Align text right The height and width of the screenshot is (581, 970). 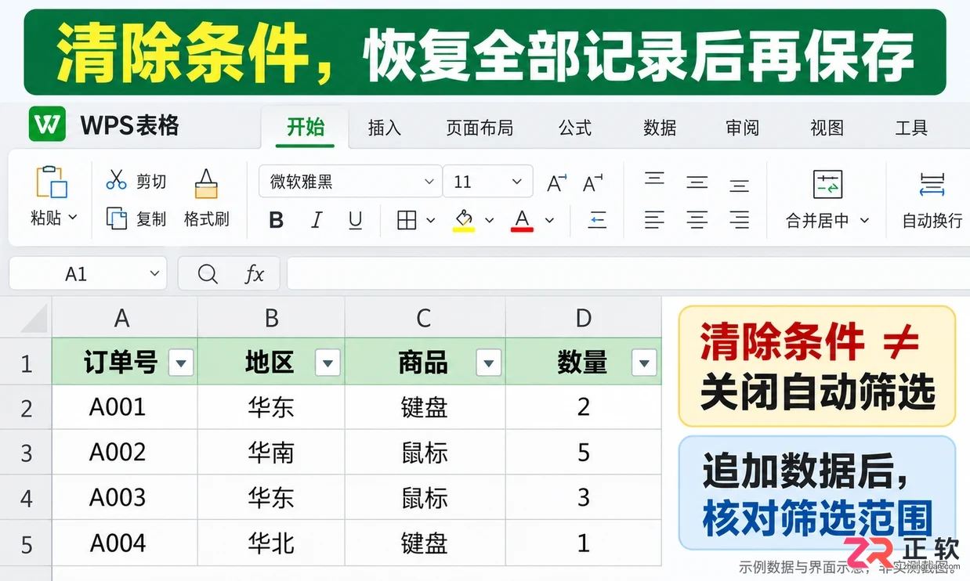(740, 220)
